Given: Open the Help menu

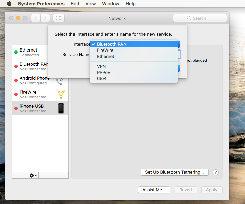Looking at the screenshot, I should (130, 4).
